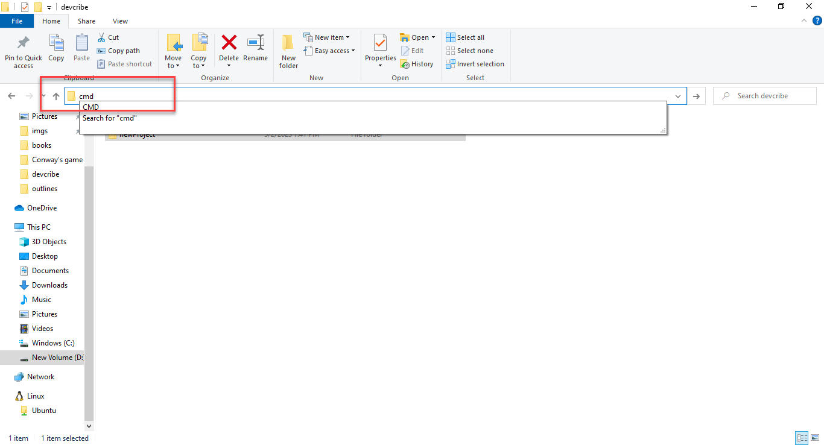Click Select all button
Viewport: 824px width, 445px height.
[x=465, y=37]
